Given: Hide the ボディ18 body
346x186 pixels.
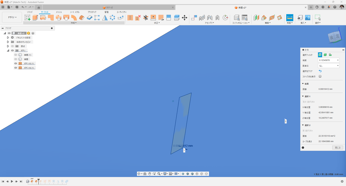Looking at the screenshot, I should [x=16, y=63].
